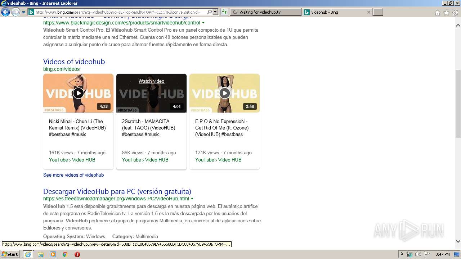Restore down the Internet Explorer window

point(451,3)
